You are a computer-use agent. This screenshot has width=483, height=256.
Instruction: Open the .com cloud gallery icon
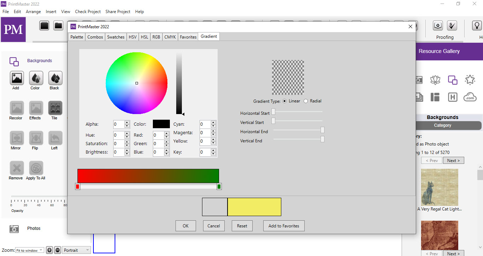[x=470, y=97]
